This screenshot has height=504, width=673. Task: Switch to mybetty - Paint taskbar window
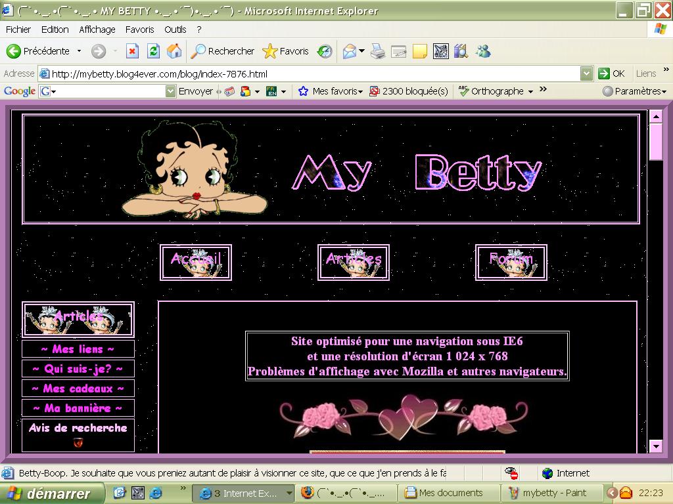point(551,493)
